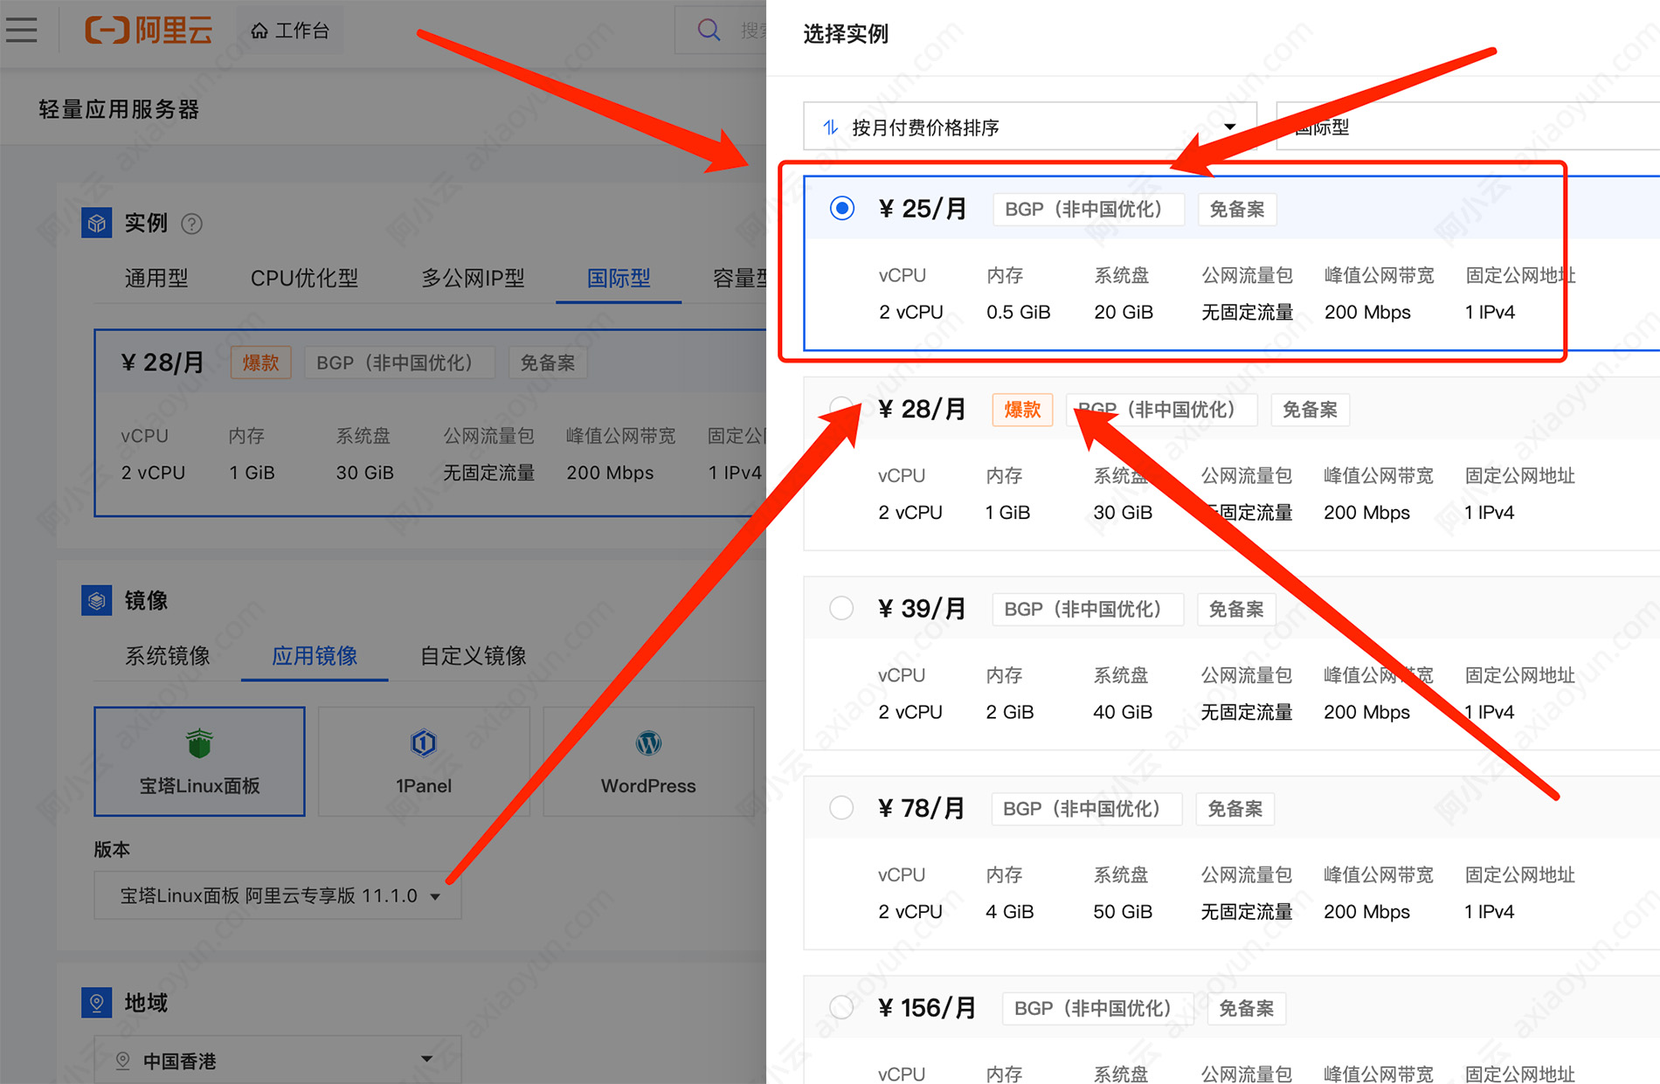Screen dimensions: 1660x1084
Task: Click the search magnifier icon
Action: (x=709, y=31)
